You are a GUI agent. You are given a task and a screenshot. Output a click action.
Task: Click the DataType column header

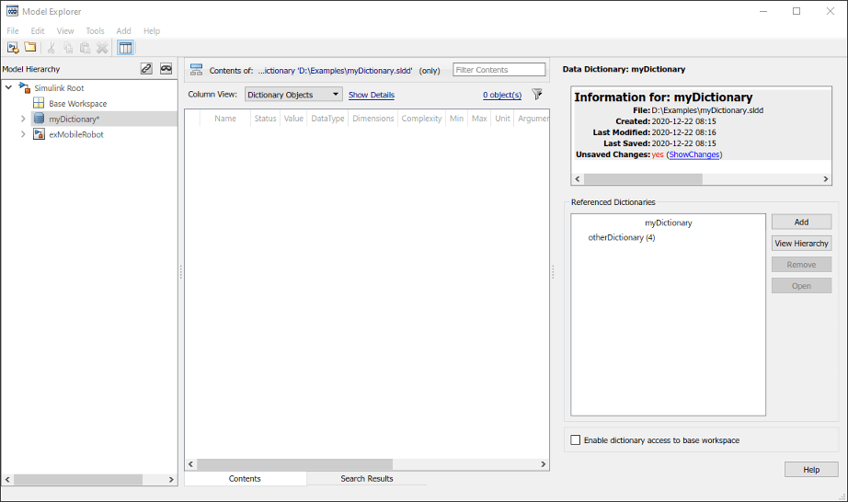[327, 119]
